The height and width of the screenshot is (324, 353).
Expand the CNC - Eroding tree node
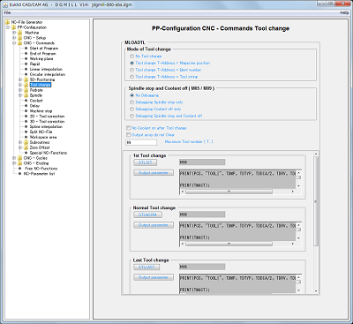pos(14,163)
